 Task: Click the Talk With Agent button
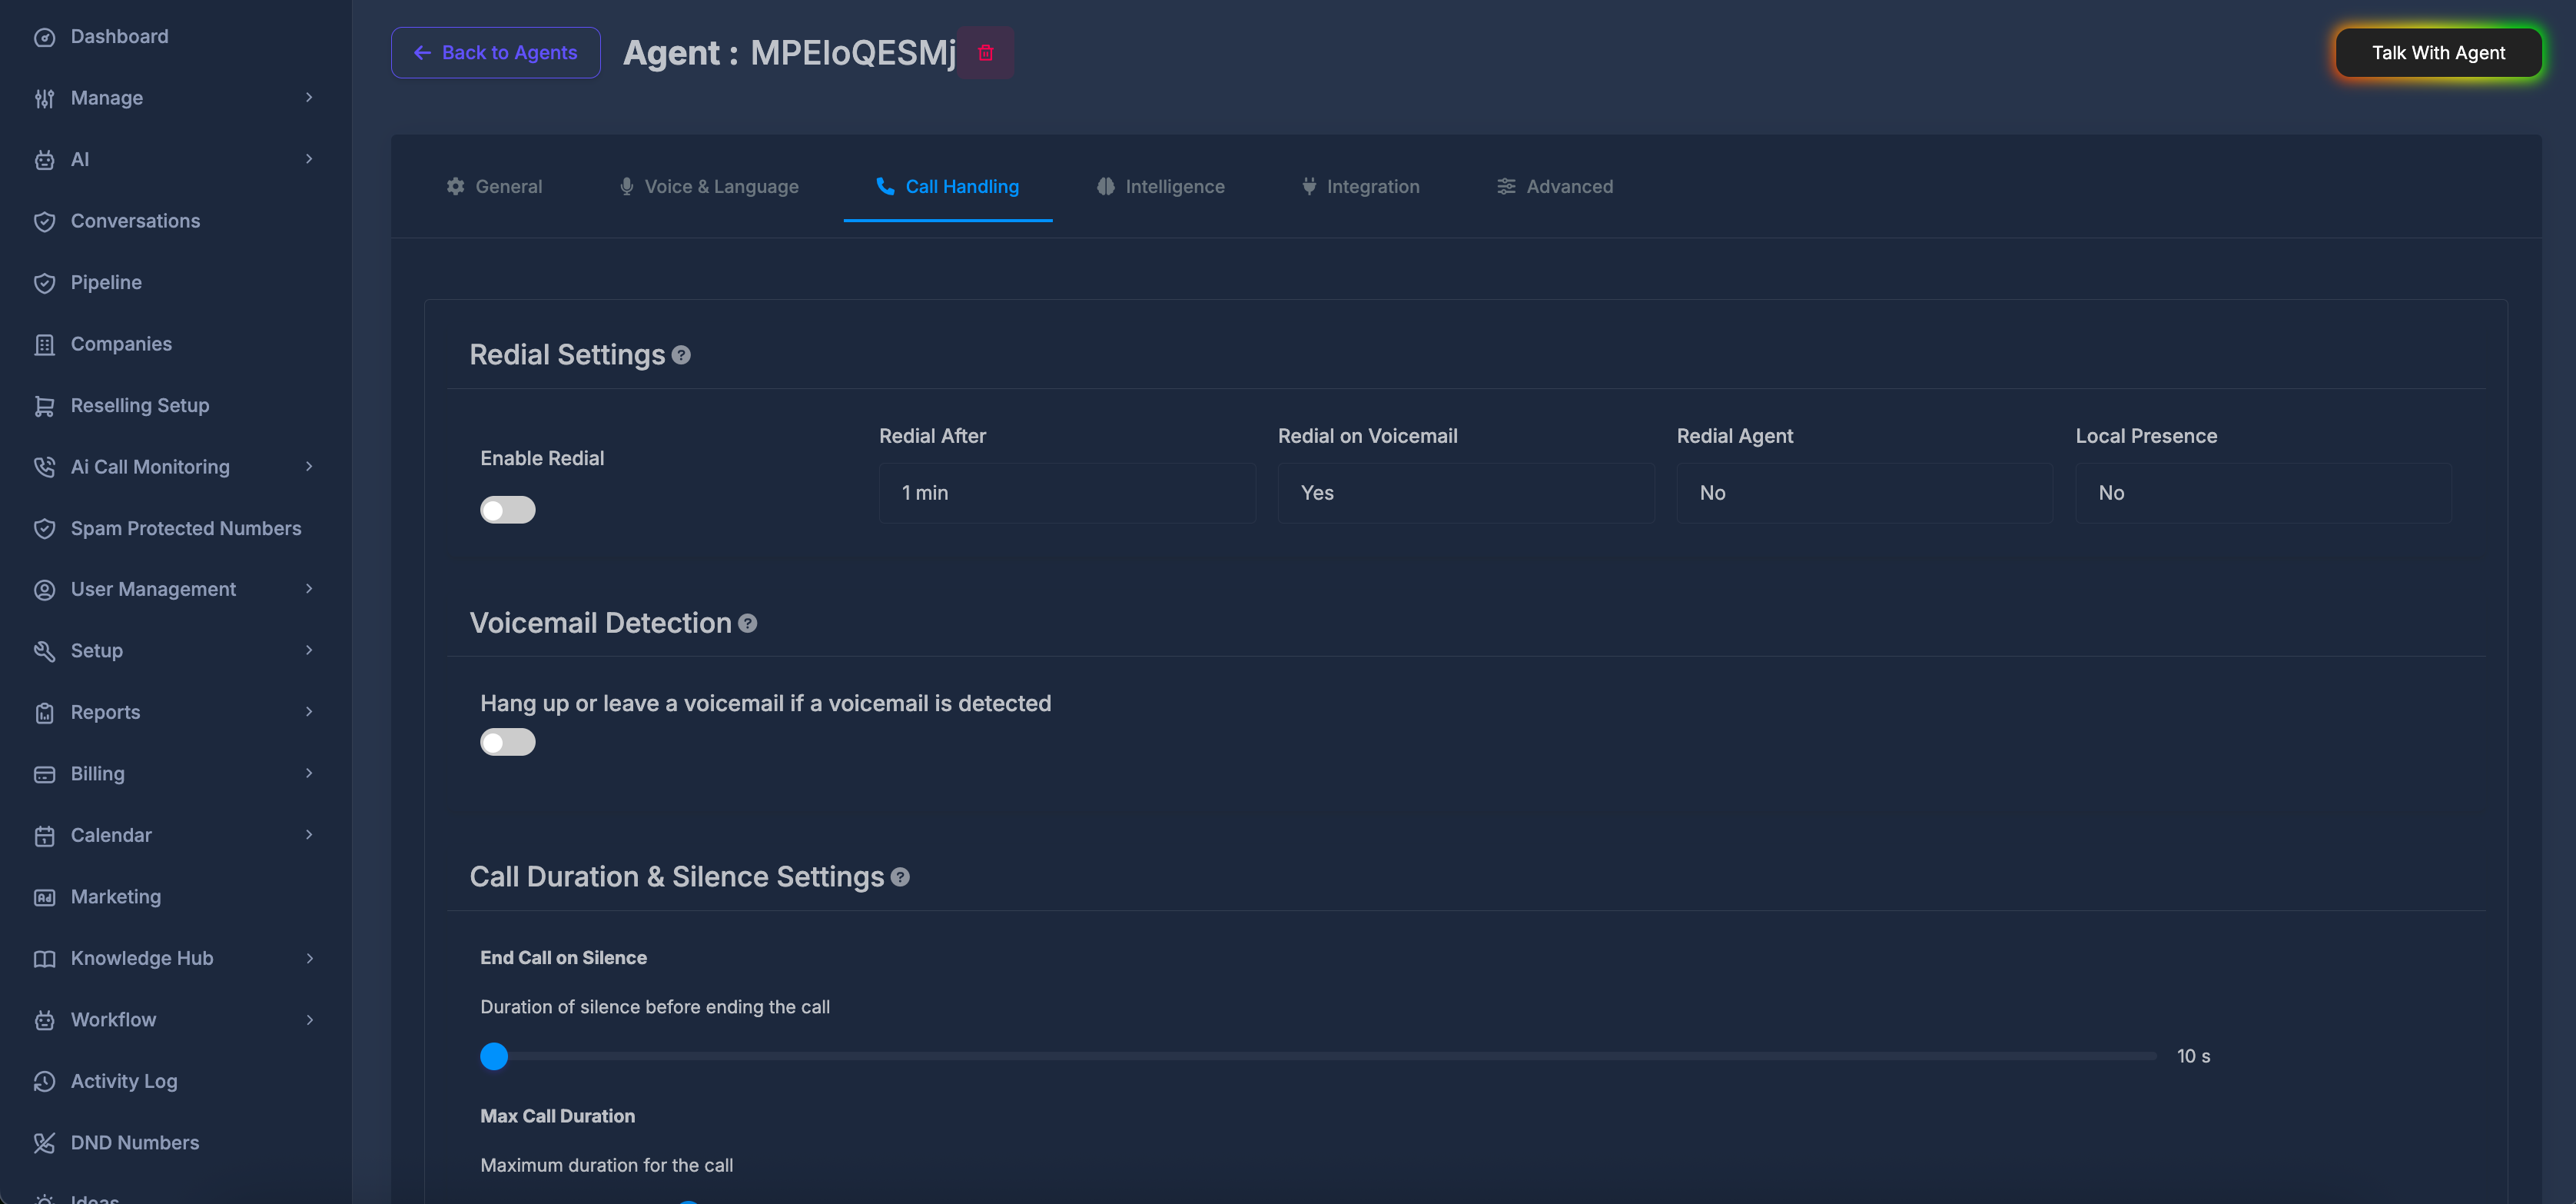2438,52
